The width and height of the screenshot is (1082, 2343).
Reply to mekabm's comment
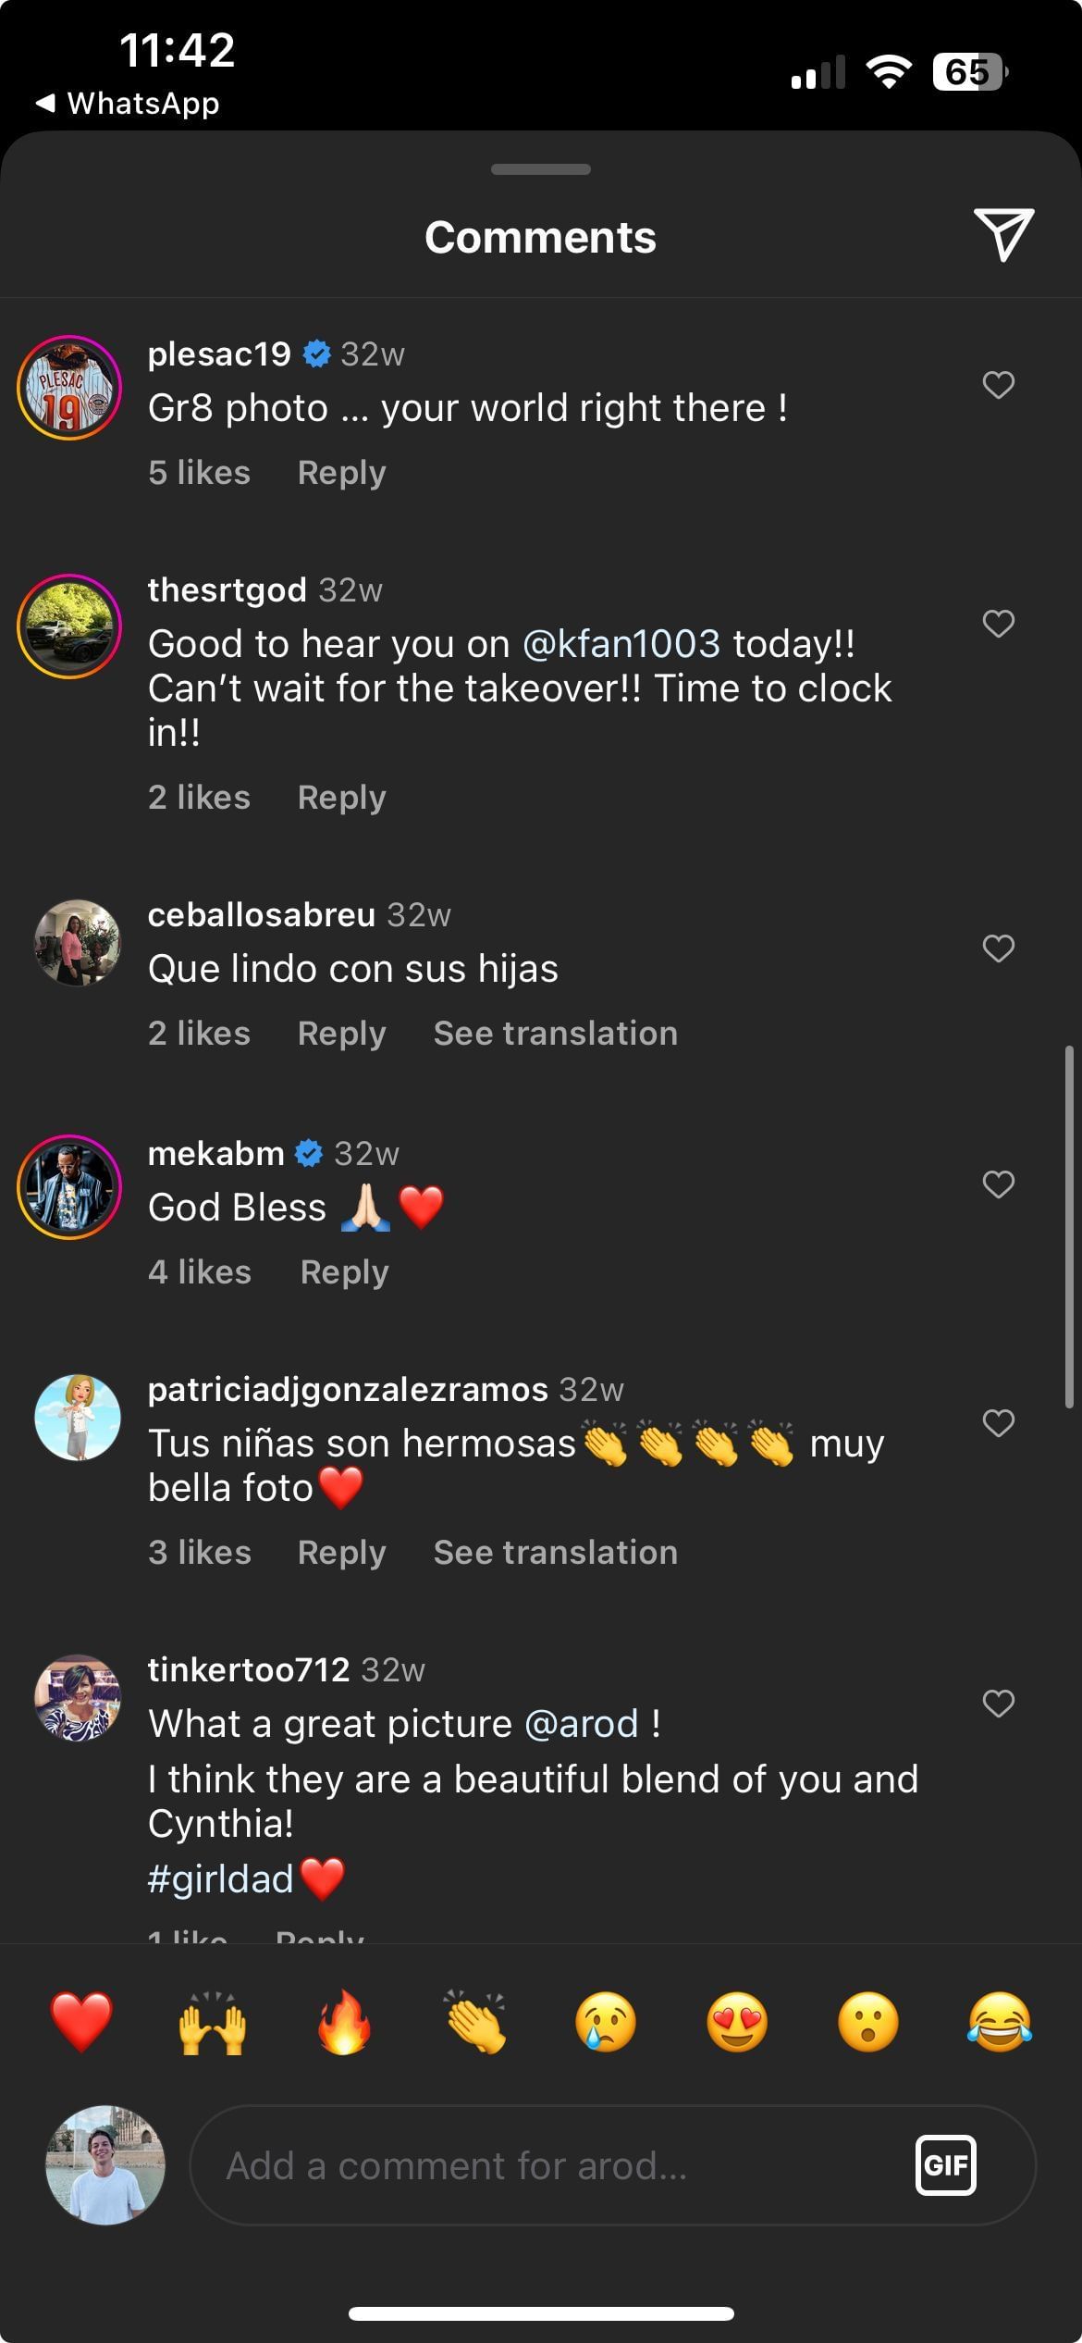[x=344, y=1272]
